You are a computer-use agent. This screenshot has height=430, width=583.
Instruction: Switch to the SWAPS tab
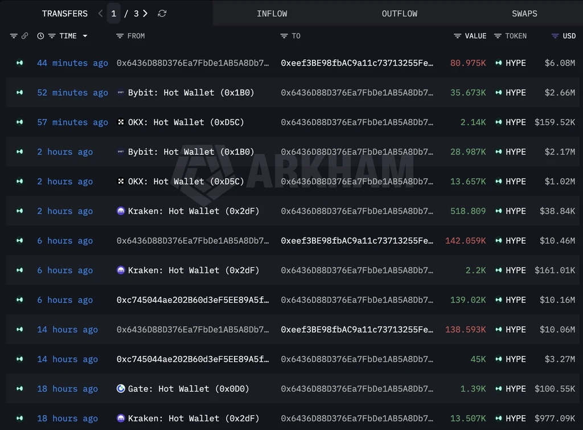coord(524,14)
